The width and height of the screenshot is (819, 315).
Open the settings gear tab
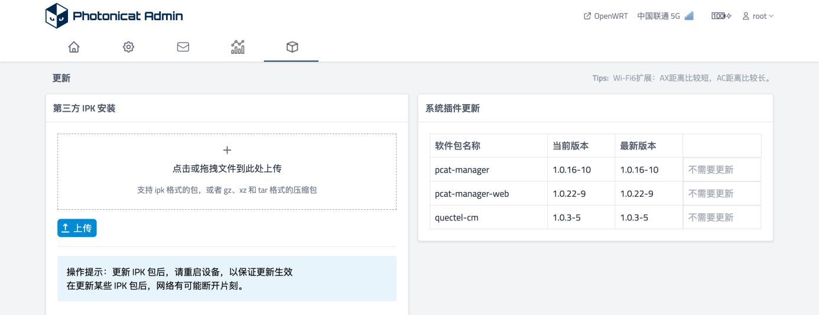(x=128, y=47)
